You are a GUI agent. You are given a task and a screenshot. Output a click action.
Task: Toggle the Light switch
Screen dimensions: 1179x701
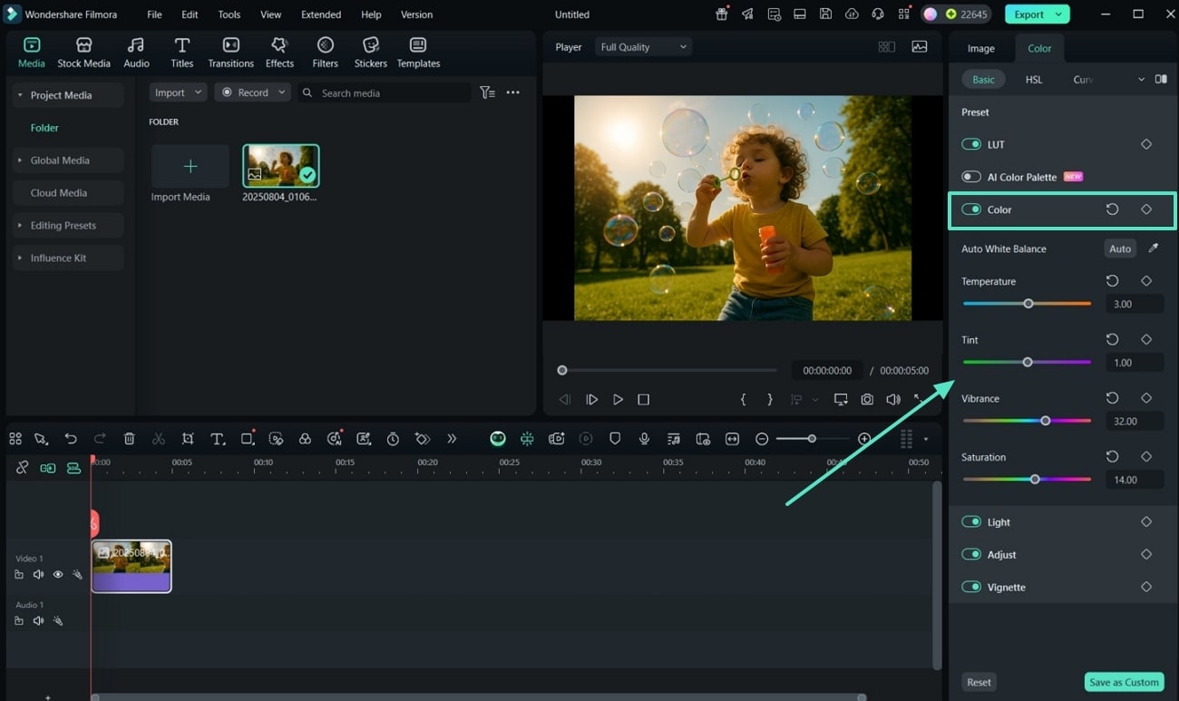tap(971, 522)
